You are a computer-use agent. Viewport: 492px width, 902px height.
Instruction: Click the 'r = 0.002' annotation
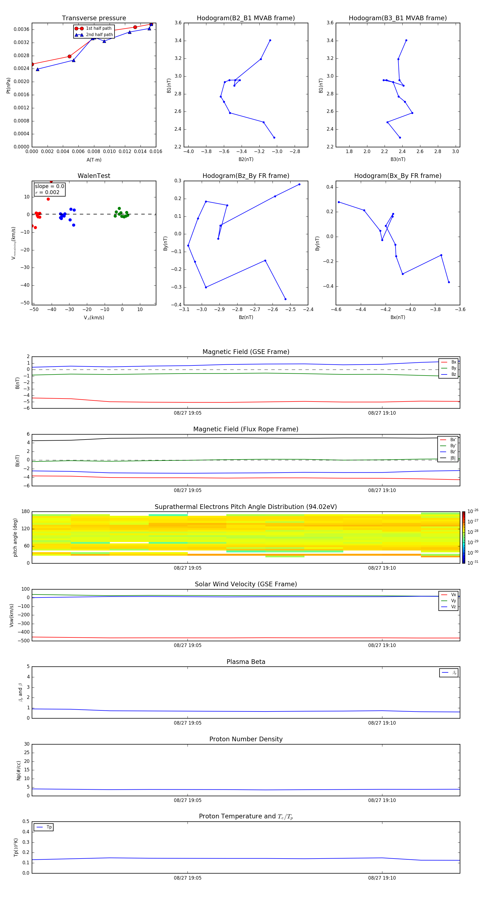(47, 192)
